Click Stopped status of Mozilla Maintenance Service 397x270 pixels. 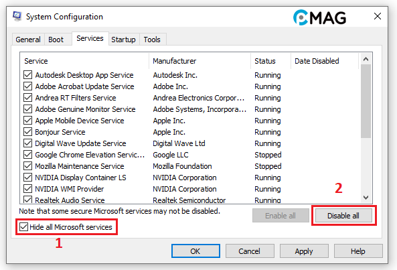coord(268,166)
